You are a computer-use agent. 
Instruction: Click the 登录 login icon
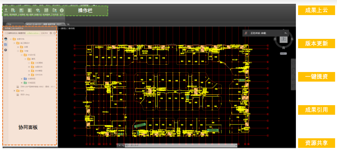pos(6,11)
